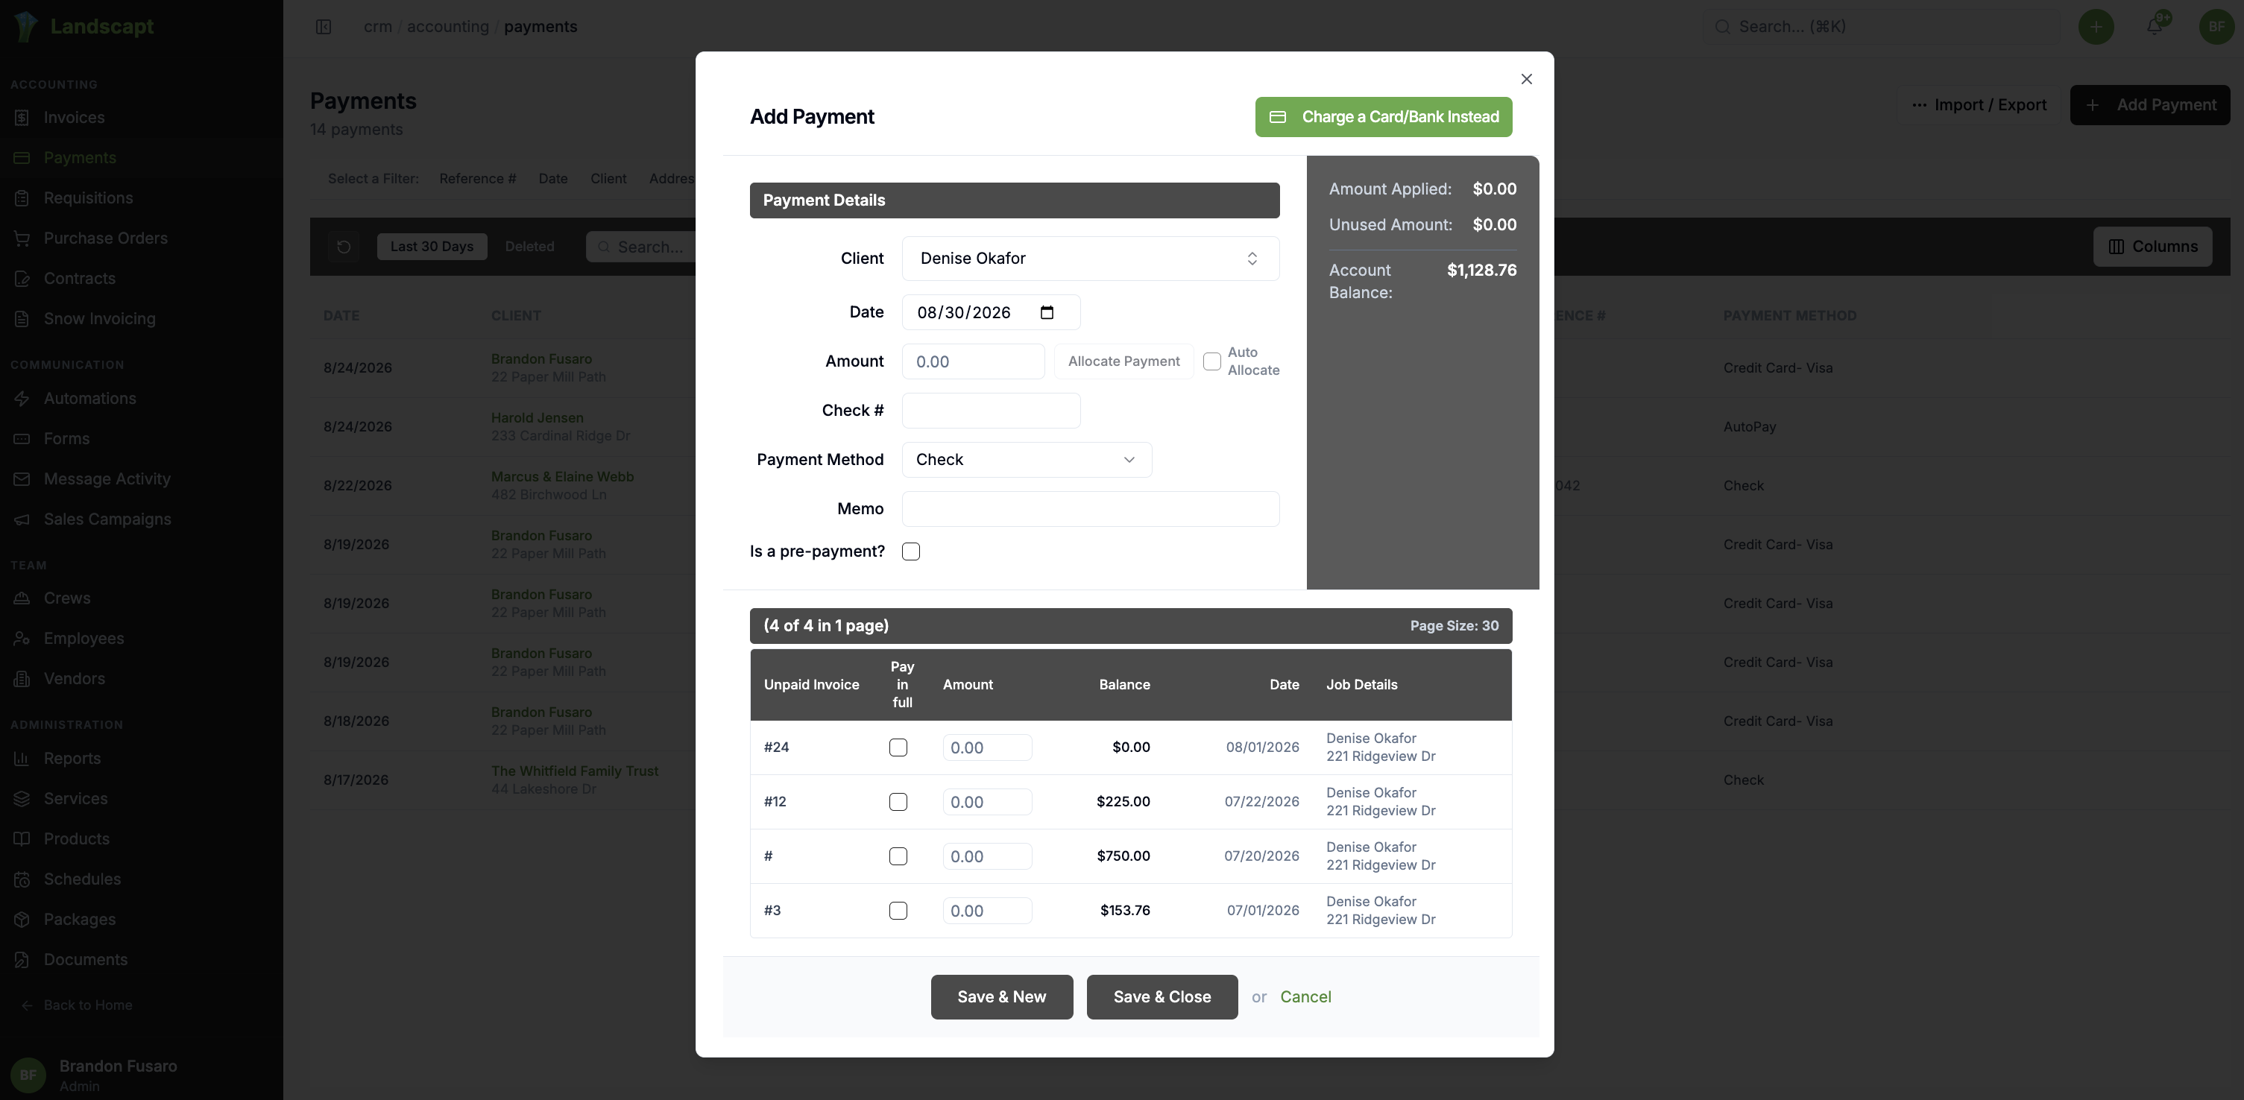Click The Whitfield Family Trust link
The height and width of the screenshot is (1100, 2244).
tap(574, 771)
